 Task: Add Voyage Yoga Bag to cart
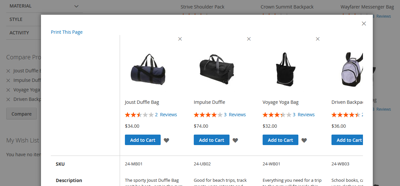(x=280, y=140)
